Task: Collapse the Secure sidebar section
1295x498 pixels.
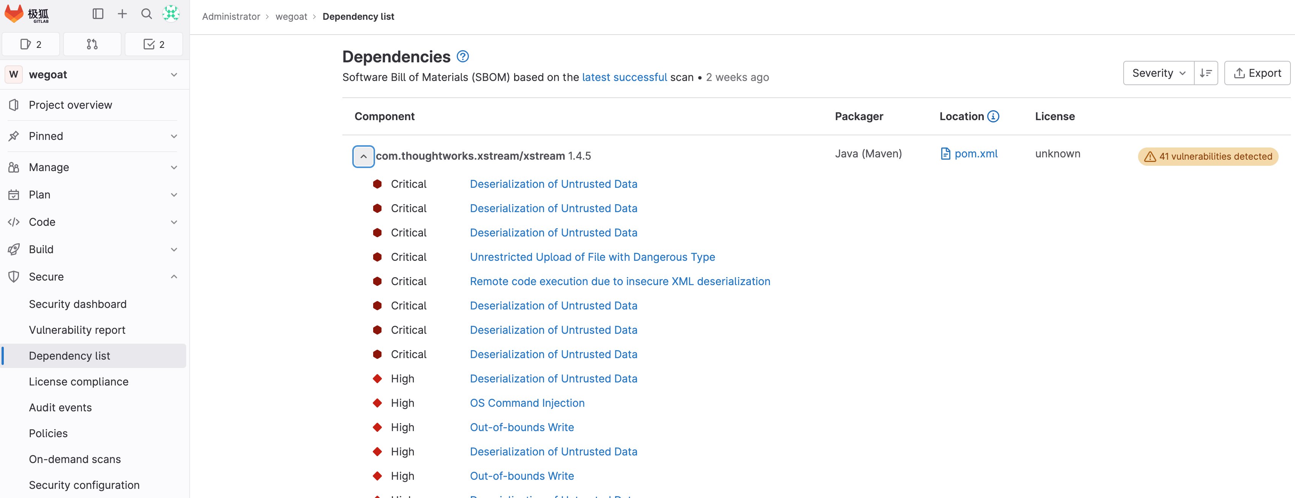Action: pos(174,277)
